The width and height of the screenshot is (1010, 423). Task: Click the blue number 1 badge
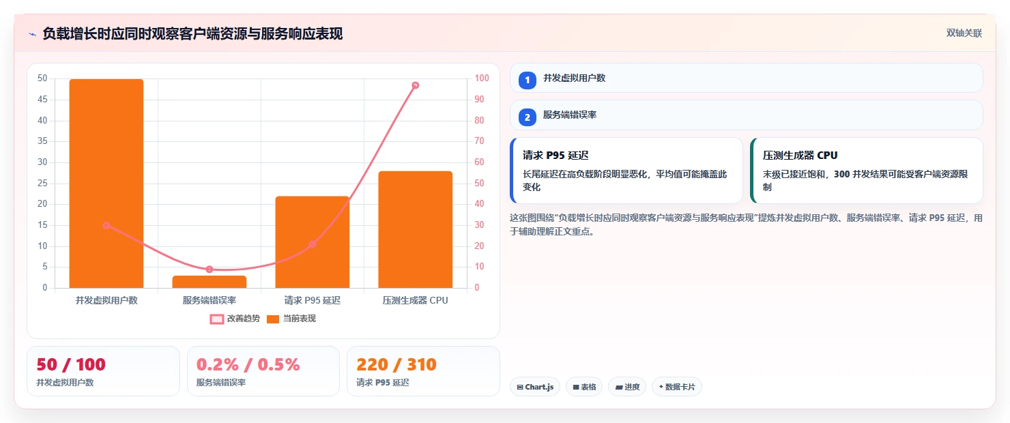pyautogui.click(x=528, y=81)
